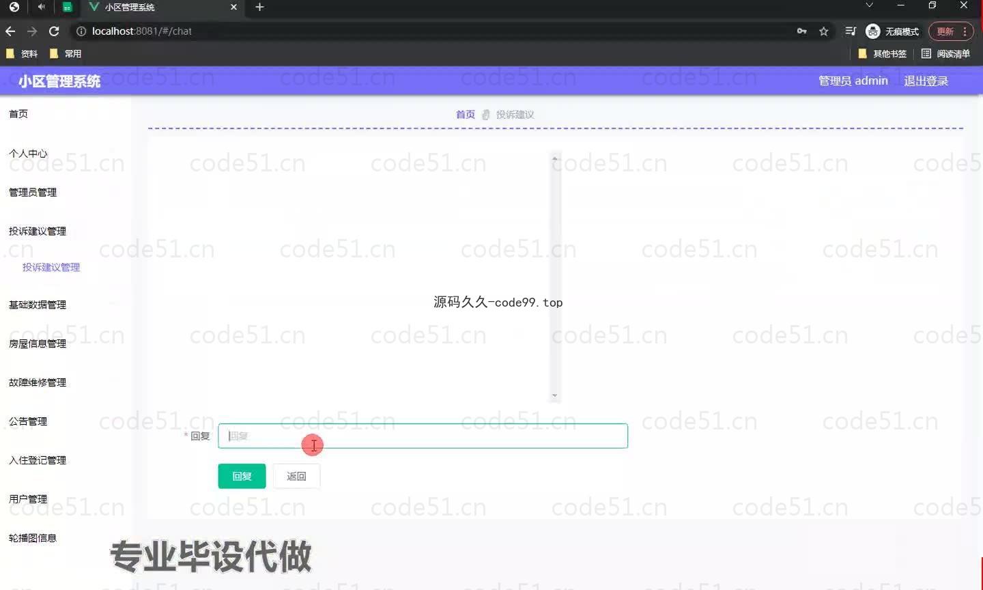The width and height of the screenshot is (983, 590).
Task: Click the incognito 无痕模式 indicator
Action: 892,31
